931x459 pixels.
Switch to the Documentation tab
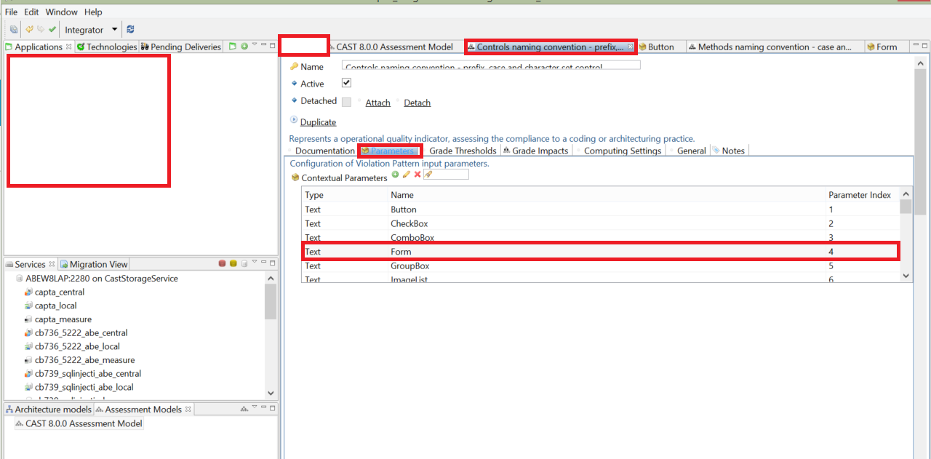click(x=324, y=151)
